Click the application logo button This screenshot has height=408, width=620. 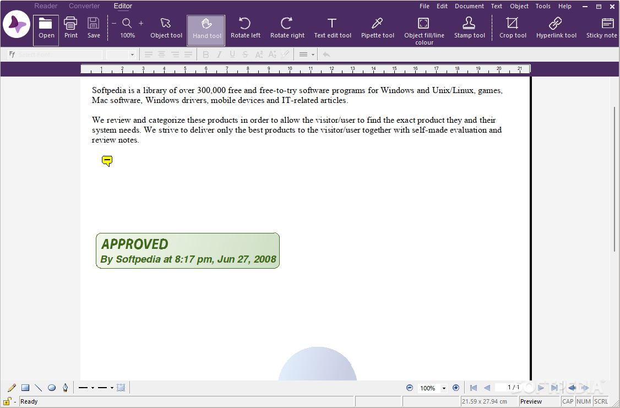(17, 25)
